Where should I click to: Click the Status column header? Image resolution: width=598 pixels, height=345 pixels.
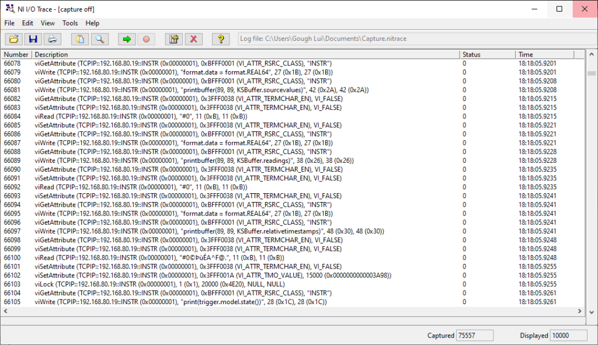[x=488, y=54]
